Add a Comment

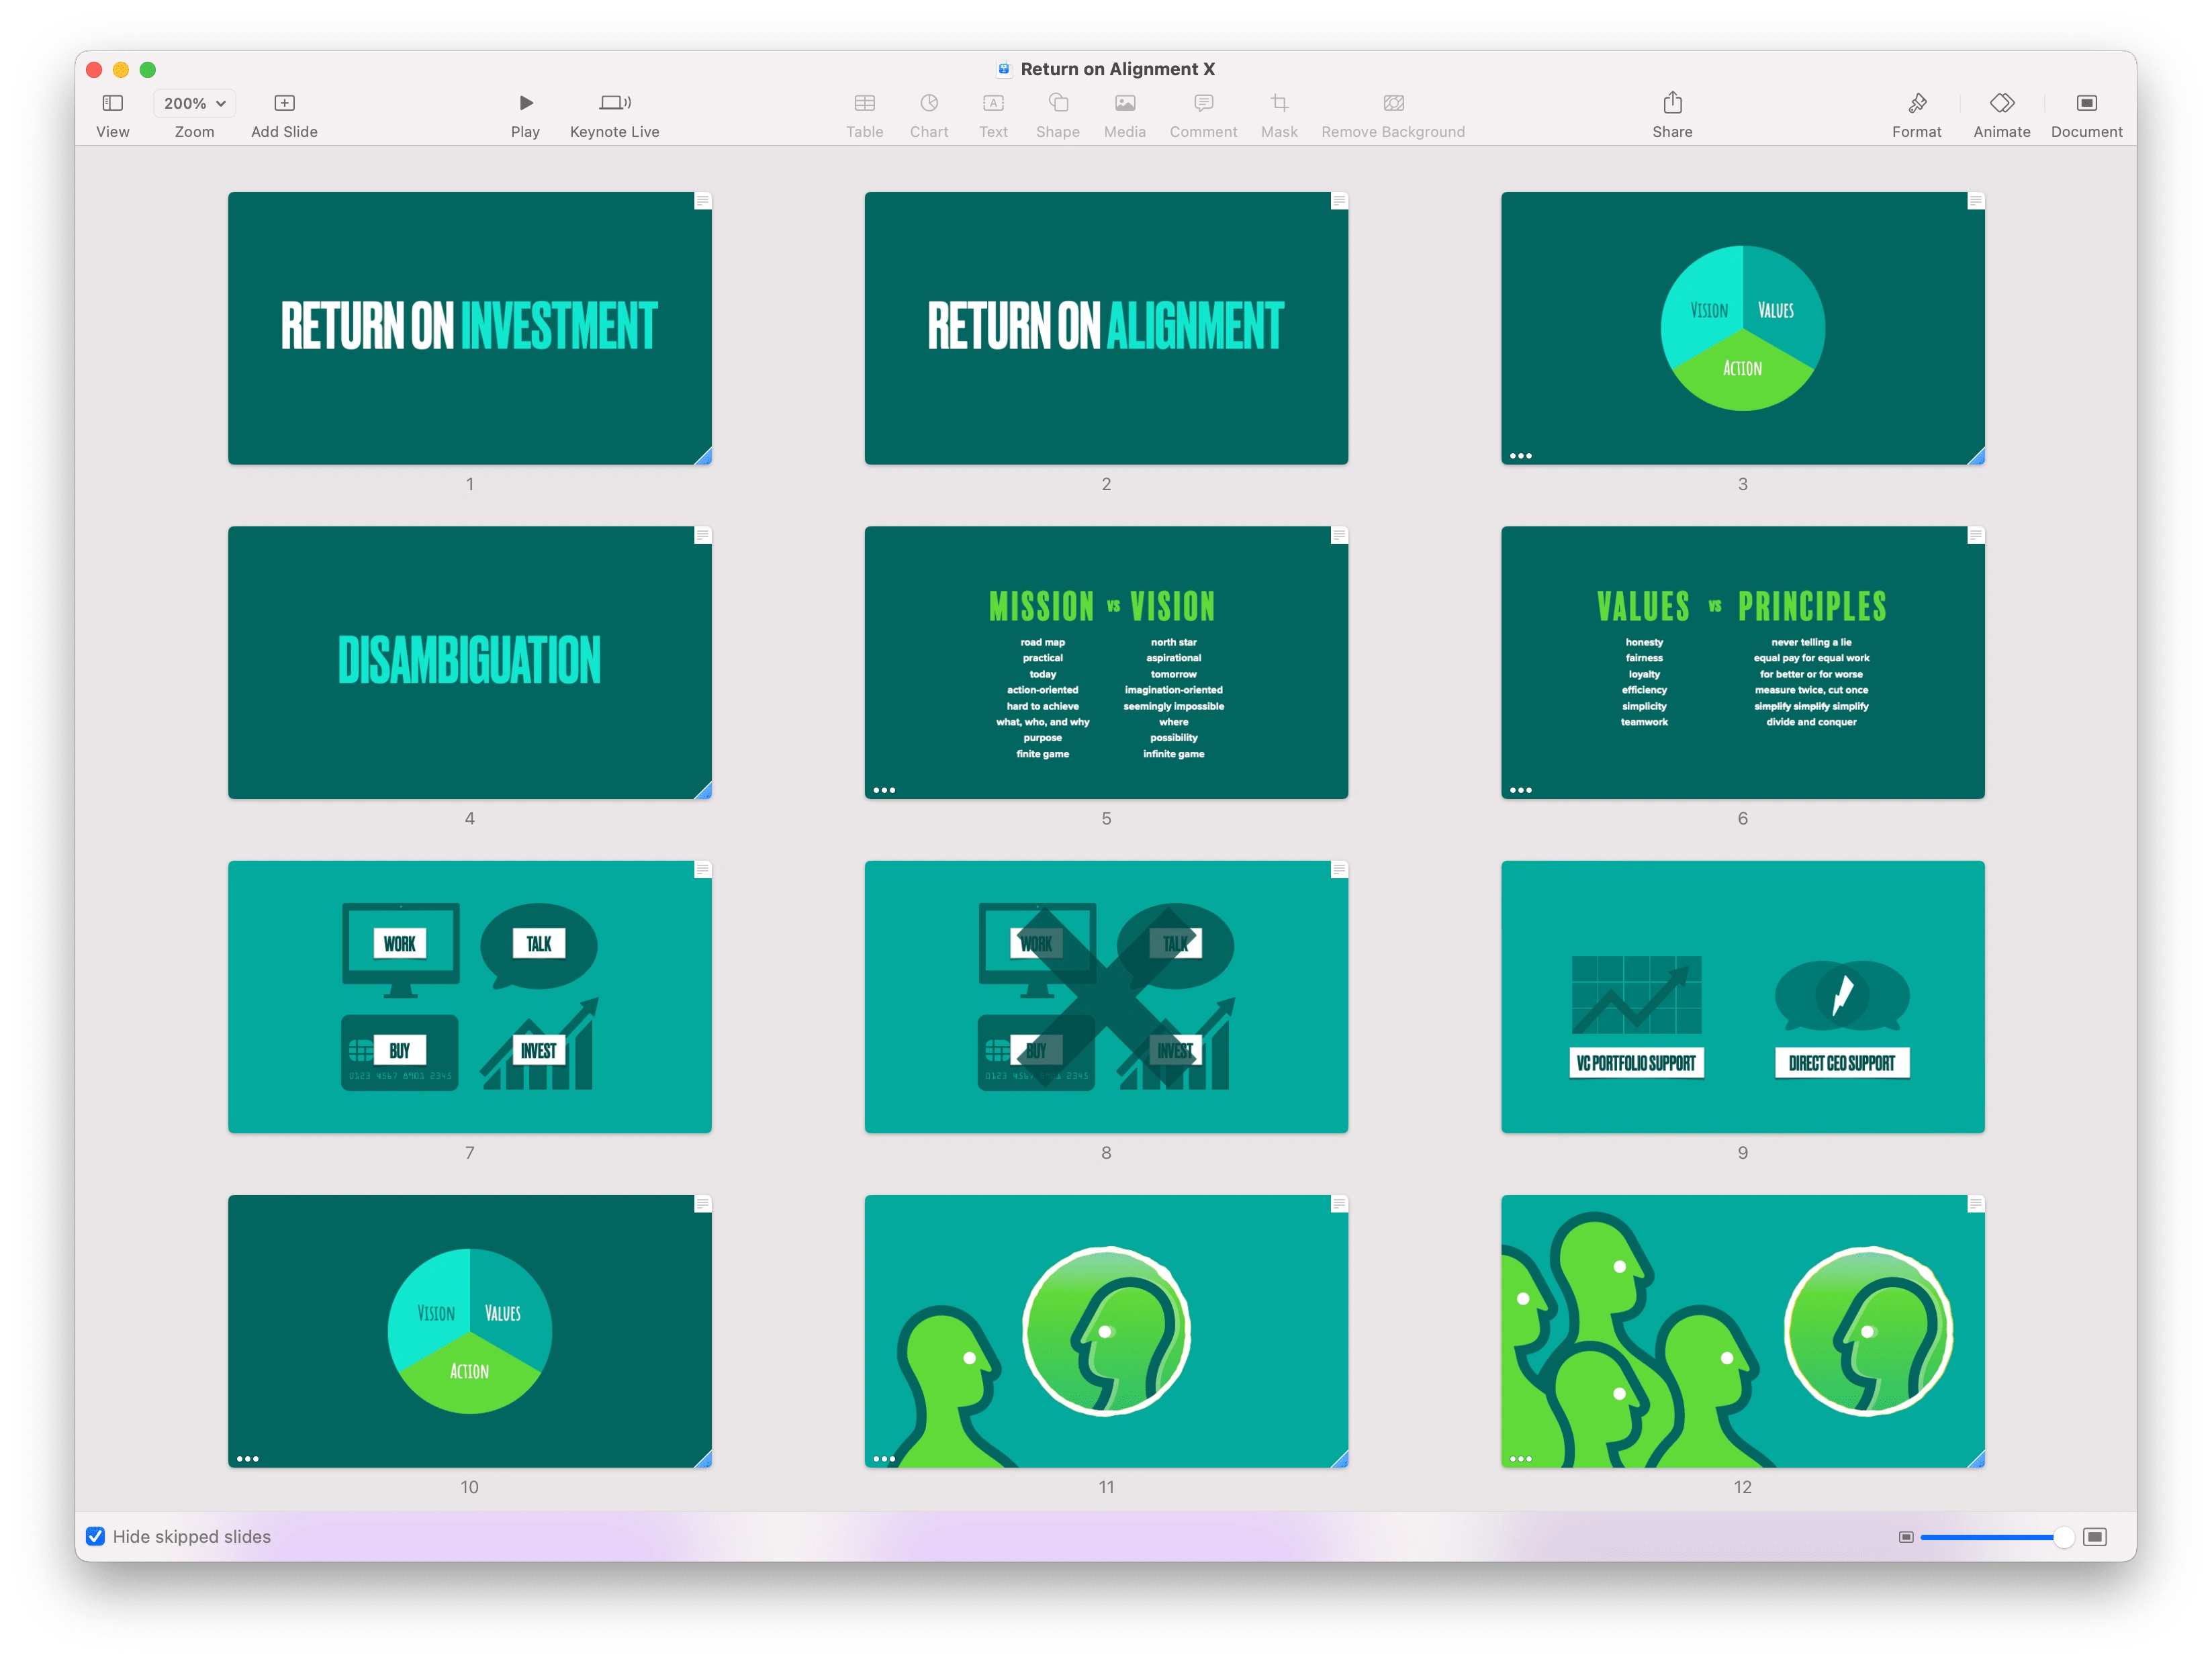coord(1203,115)
